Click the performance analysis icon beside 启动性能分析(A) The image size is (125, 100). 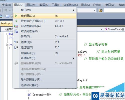16,26
